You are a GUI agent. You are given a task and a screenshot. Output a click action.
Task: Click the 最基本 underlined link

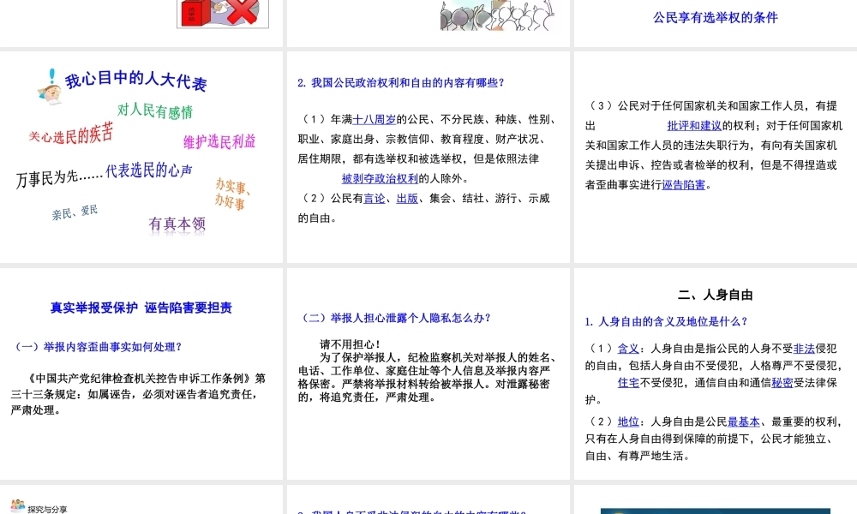pos(745,421)
